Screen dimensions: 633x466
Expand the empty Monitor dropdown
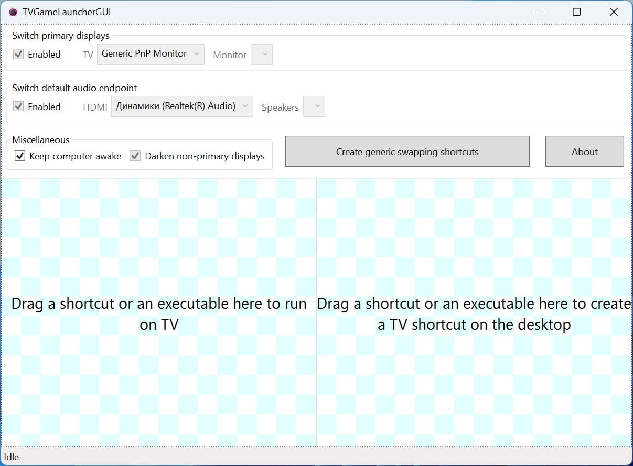262,55
